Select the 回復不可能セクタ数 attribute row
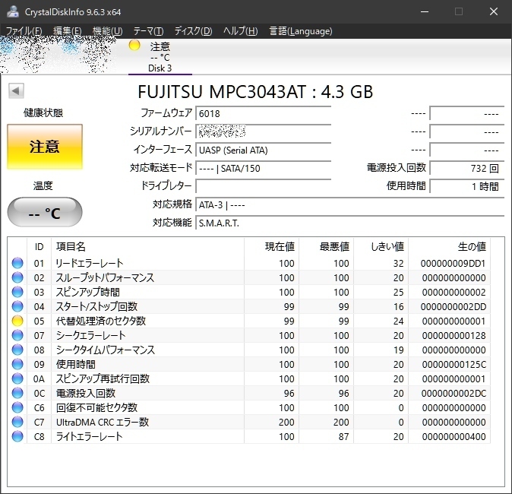The width and height of the screenshot is (512, 494). click(x=249, y=407)
